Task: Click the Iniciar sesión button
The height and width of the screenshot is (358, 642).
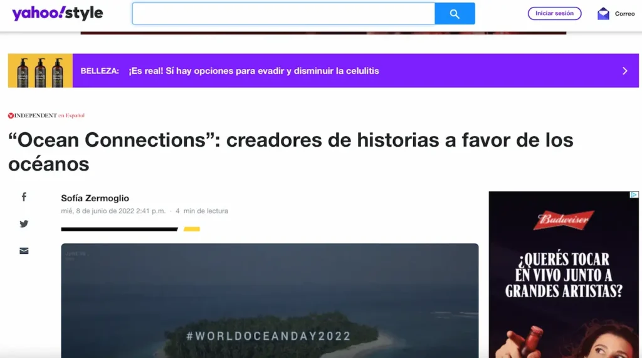Action: (554, 13)
